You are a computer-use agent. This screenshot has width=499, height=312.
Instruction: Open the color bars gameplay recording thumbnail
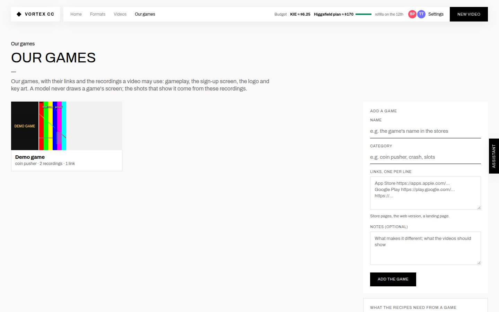tap(53, 126)
